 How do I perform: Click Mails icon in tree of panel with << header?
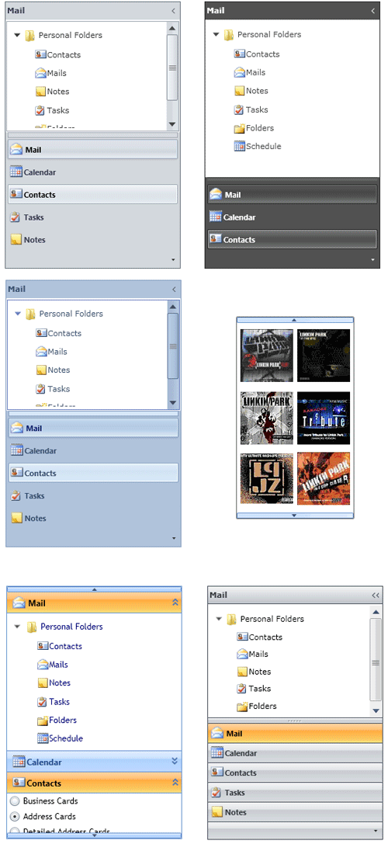(x=243, y=654)
